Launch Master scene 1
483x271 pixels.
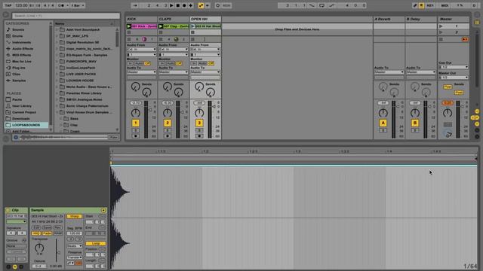[441, 26]
